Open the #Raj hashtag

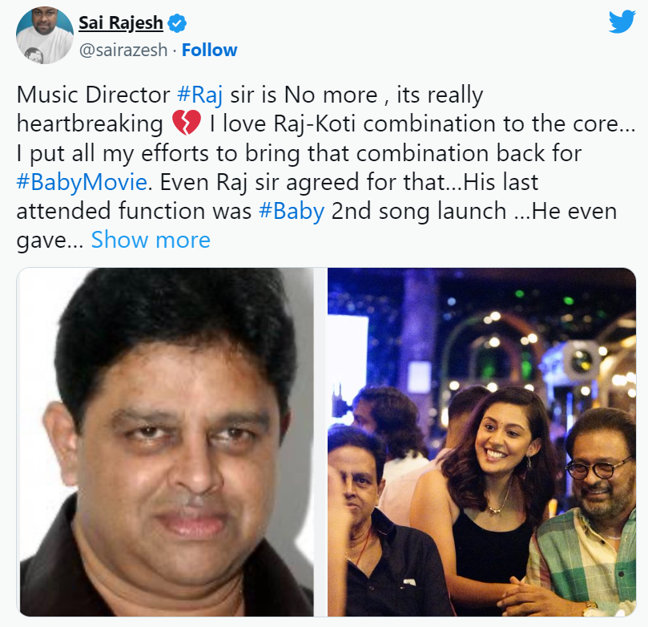pos(200,95)
